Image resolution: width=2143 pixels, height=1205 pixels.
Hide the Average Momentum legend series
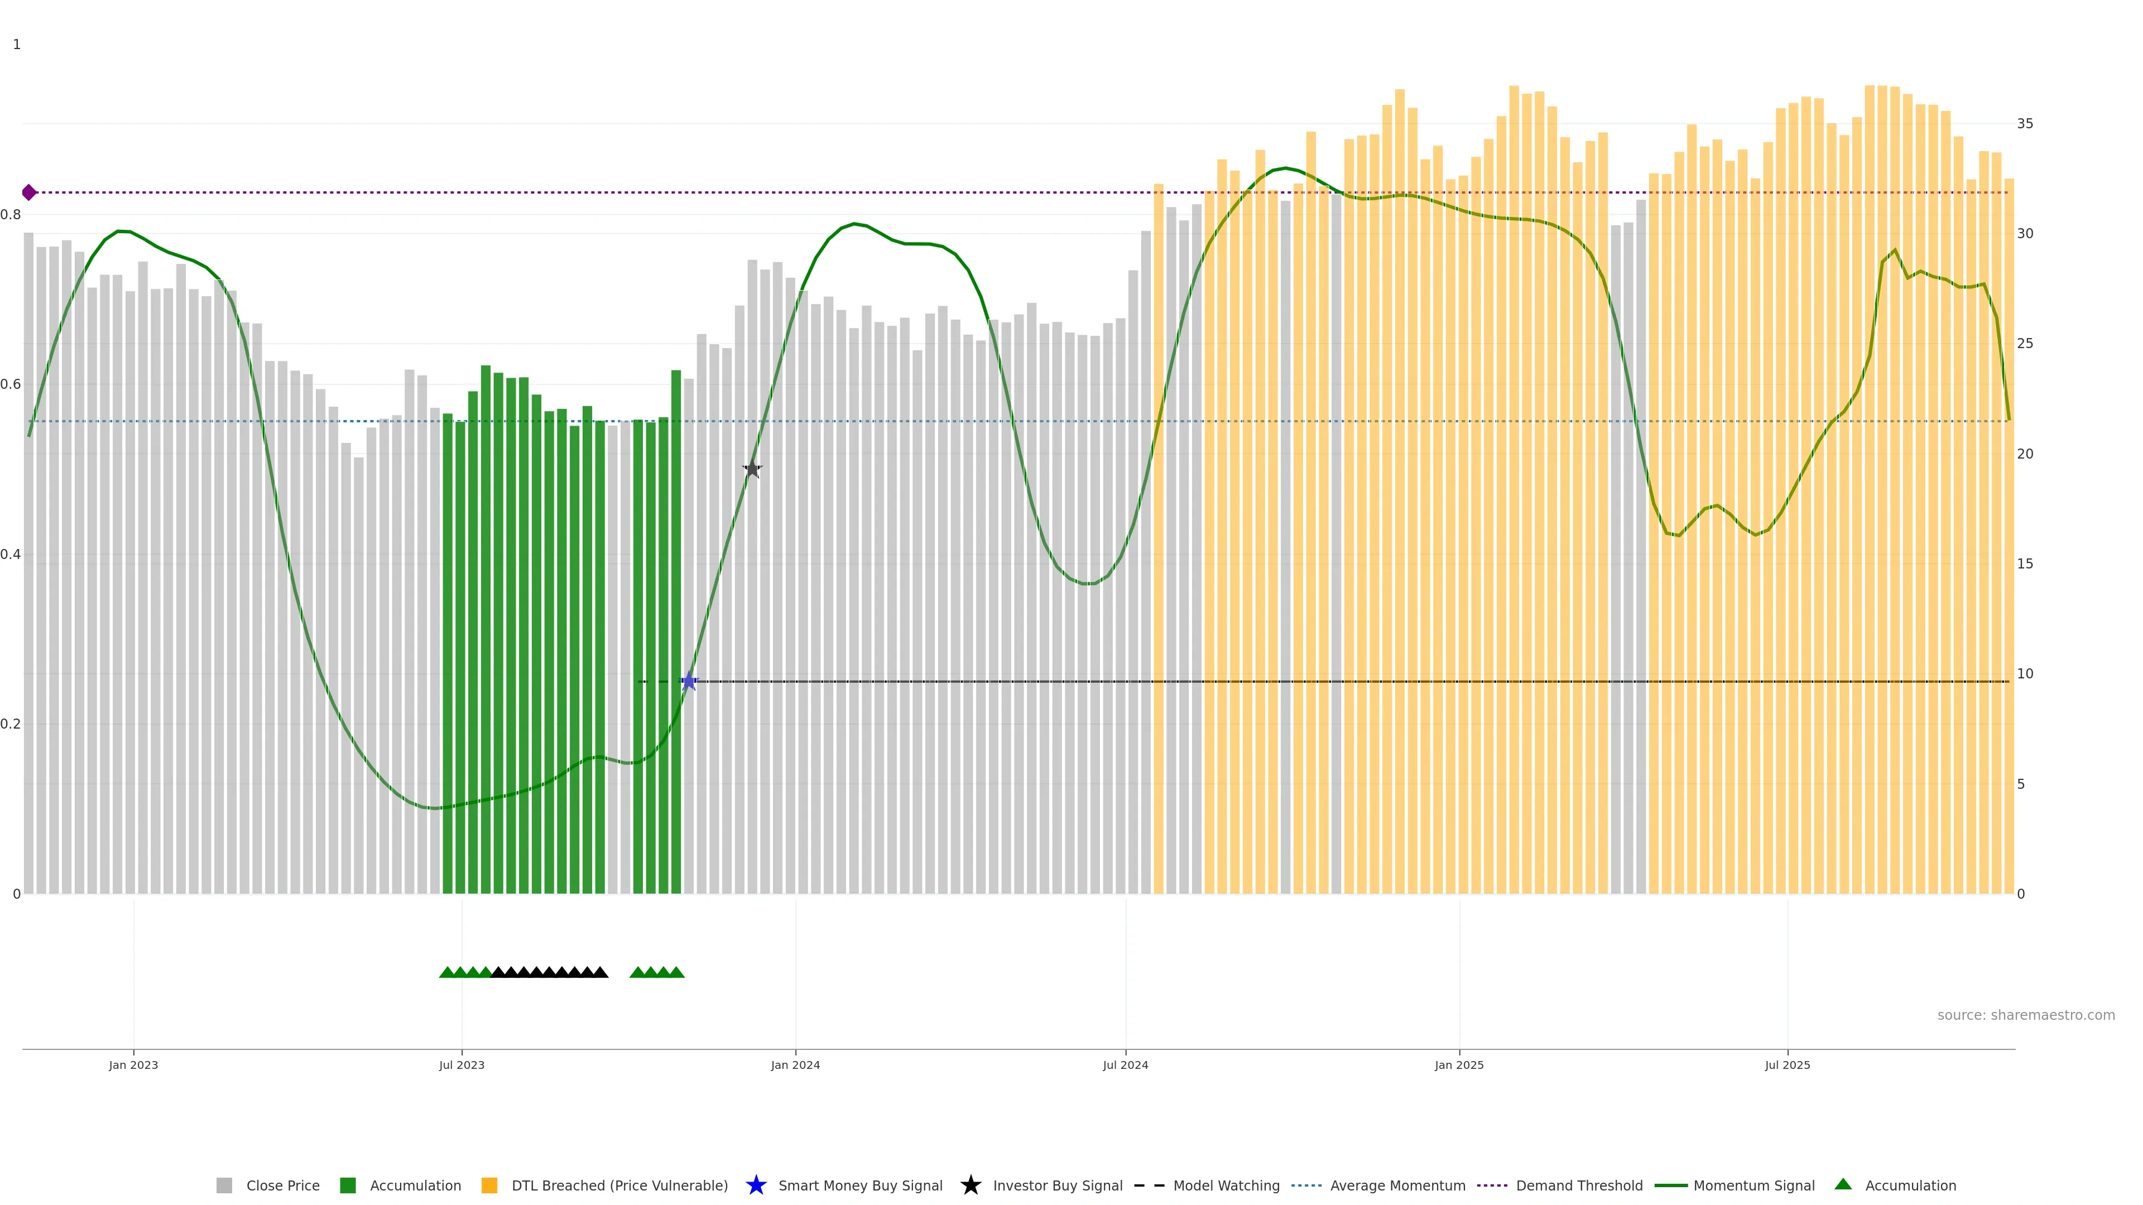[1397, 1185]
